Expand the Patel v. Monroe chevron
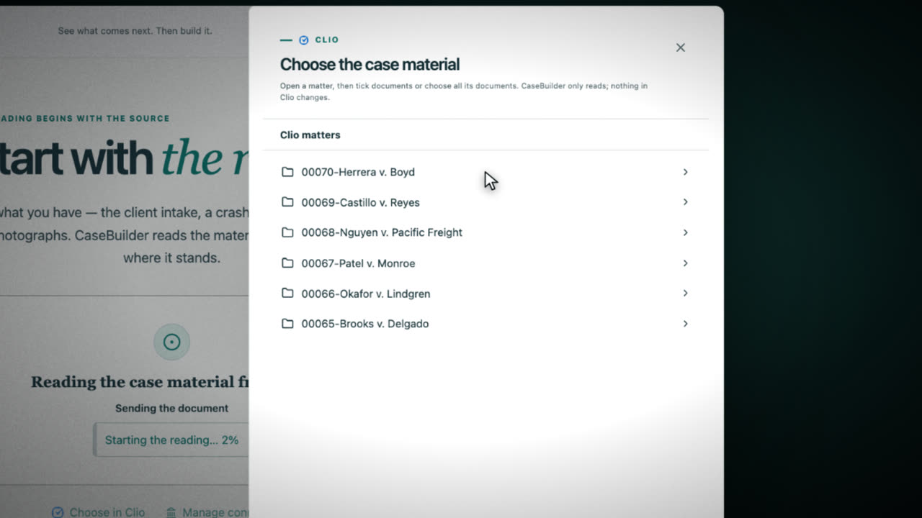This screenshot has width=922, height=518. pos(685,263)
